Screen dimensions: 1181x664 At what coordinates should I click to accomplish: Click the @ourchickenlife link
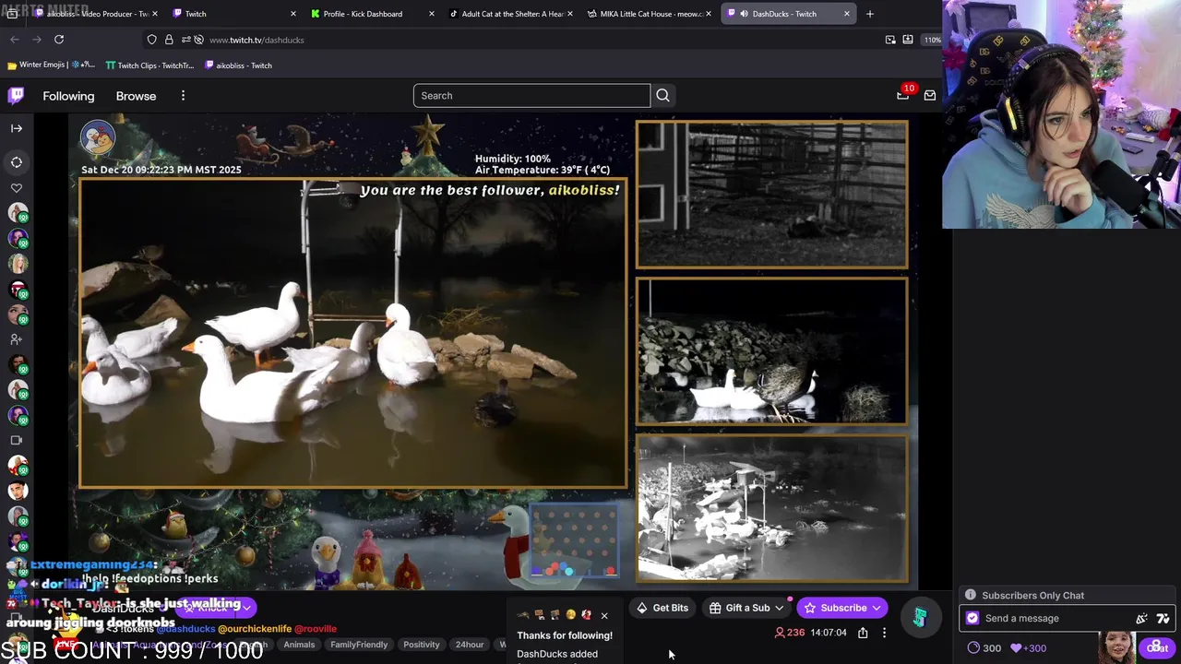pos(255,629)
